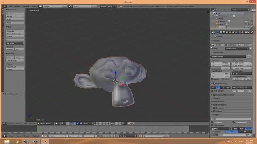This screenshot has height=144, width=257.
Task: Open the Constraints properties tab icon
Action: pyautogui.click(x=233, y=32)
